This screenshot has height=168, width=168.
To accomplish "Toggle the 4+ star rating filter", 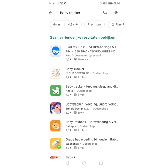I will [57, 24].
